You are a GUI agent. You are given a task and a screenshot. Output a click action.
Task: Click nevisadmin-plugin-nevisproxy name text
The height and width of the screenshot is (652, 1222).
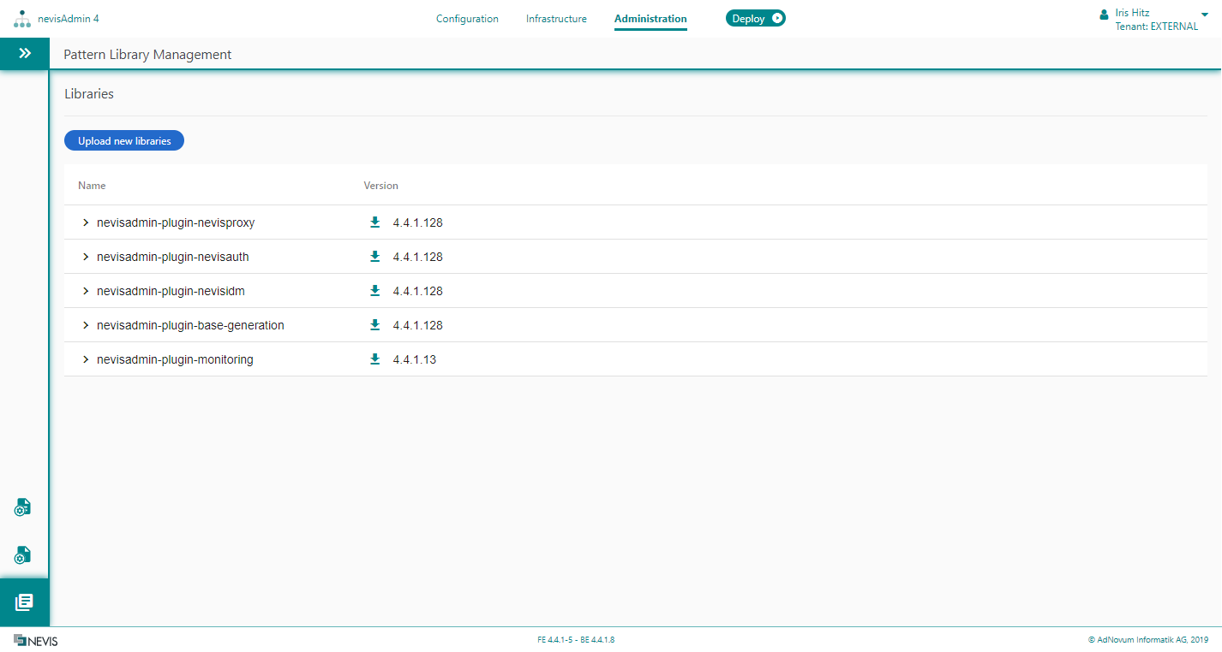[176, 222]
